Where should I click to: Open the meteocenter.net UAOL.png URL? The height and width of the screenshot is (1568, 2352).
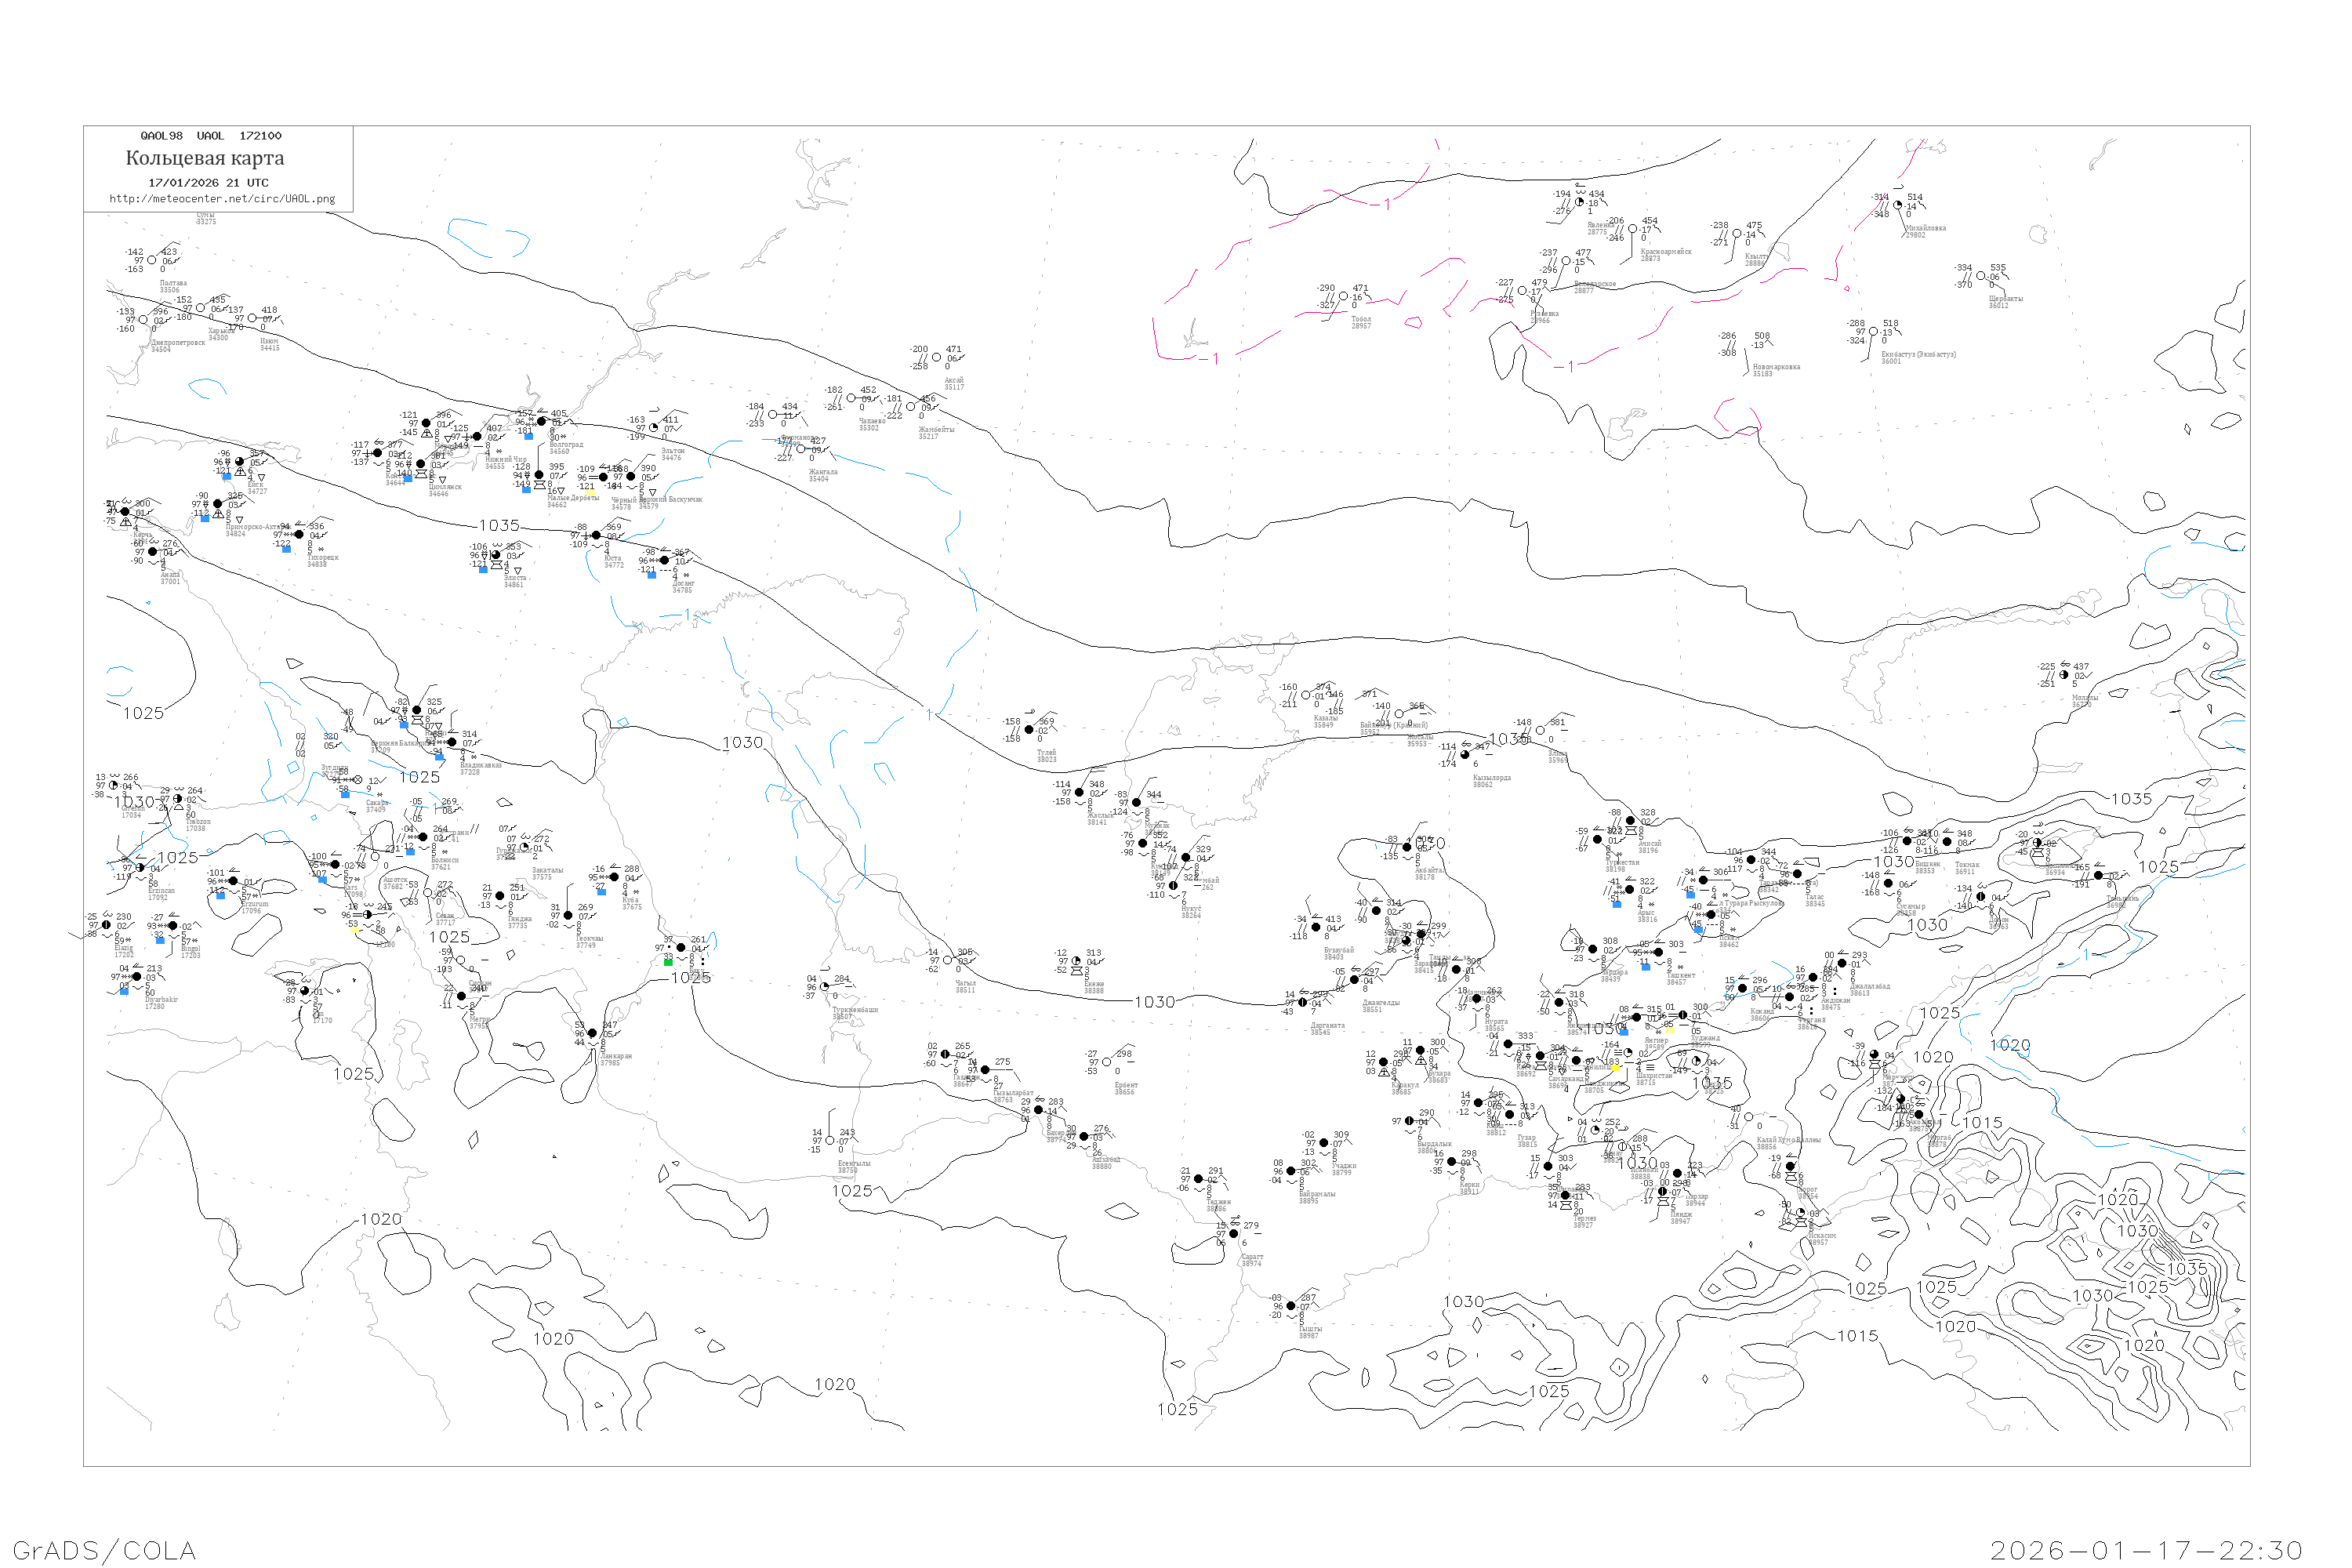[222, 198]
